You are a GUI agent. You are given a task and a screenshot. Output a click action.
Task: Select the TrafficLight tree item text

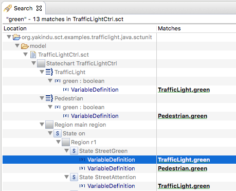[70, 72]
